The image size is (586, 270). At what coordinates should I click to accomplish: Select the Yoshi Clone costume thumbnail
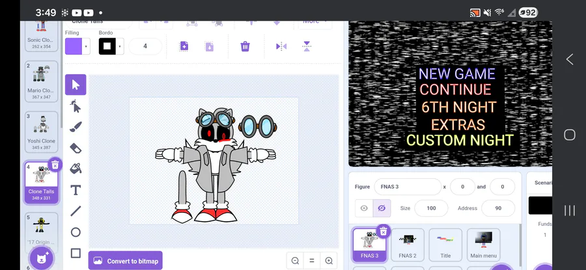click(42, 131)
